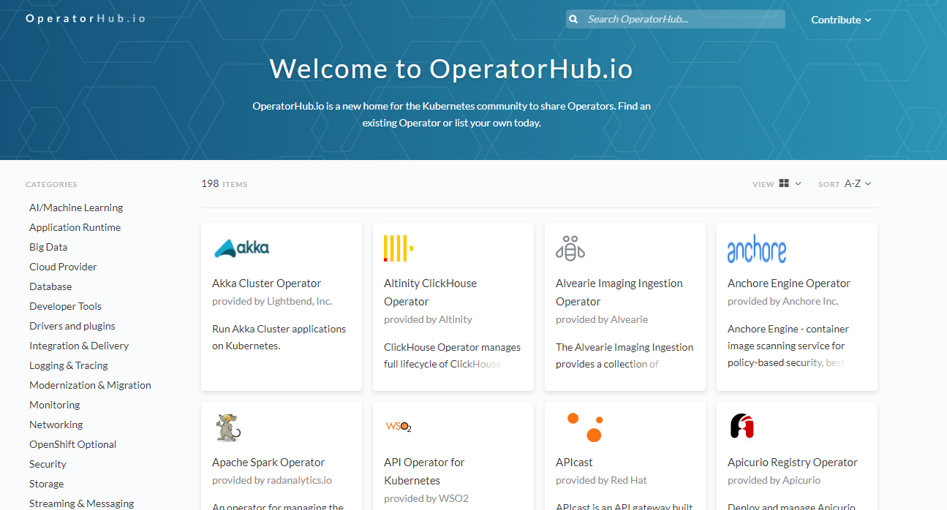Click the Apache Spark mouse logo

coord(228,427)
